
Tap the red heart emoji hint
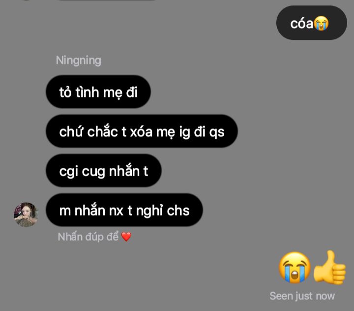(126, 237)
